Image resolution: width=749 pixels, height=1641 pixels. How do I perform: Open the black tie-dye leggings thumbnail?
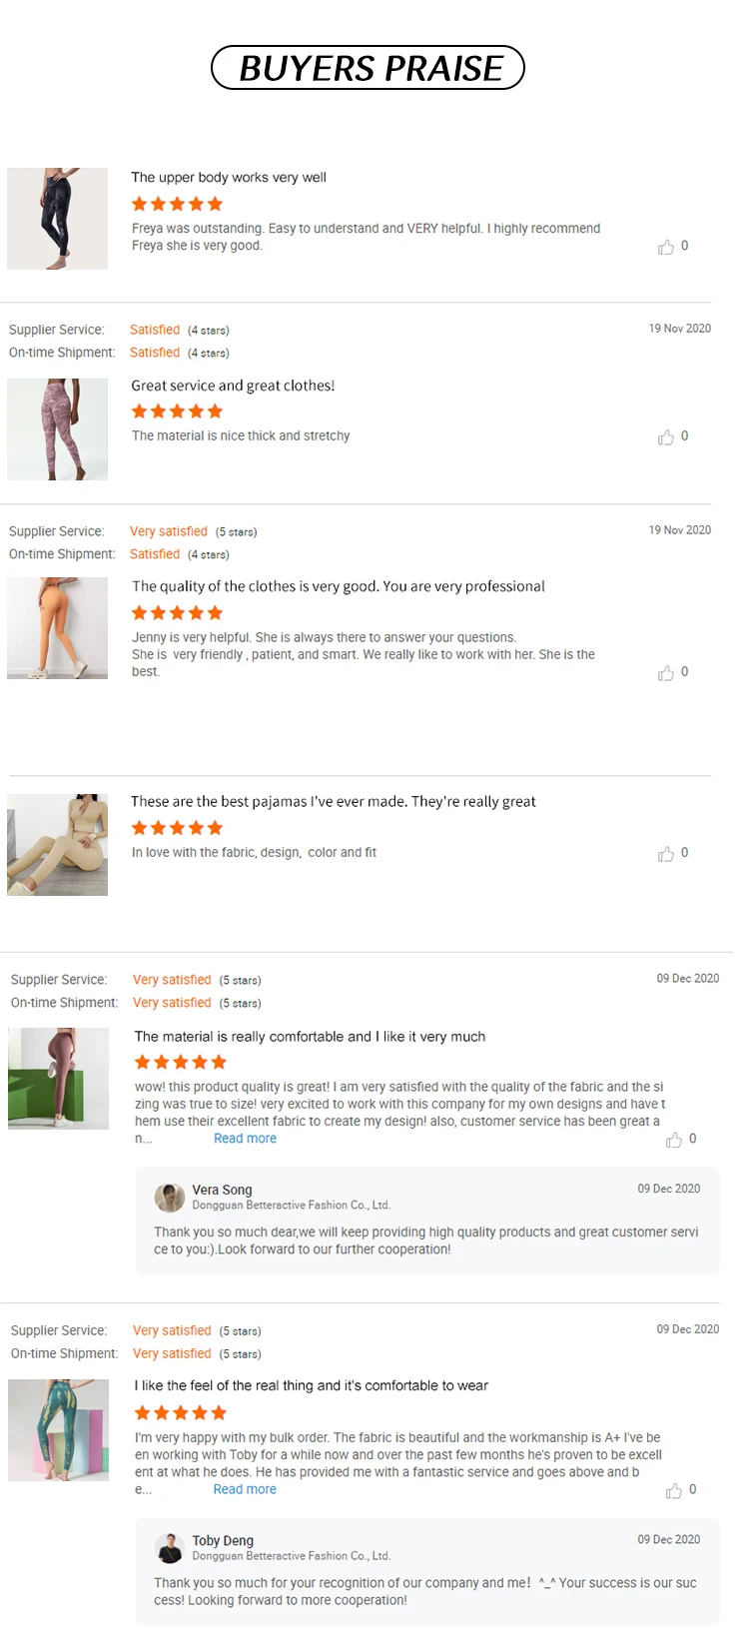(57, 219)
